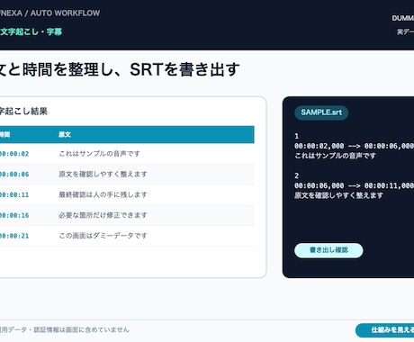The width and height of the screenshot is (414, 342).
Task: Click the DUMM label in header
Action: (403, 18)
